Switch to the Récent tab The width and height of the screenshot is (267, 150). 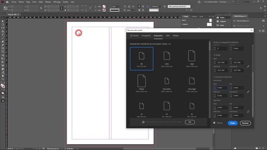pyautogui.click(x=134, y=36)
